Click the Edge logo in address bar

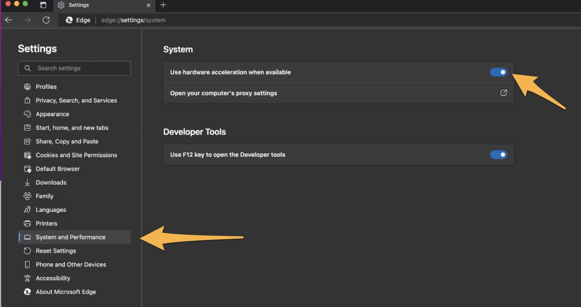click(x=69, y=20)
